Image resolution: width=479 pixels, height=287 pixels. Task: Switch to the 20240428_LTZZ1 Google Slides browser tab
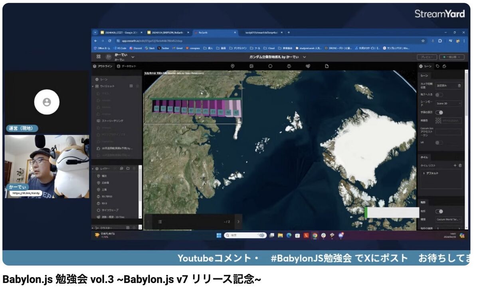[121, 32]
